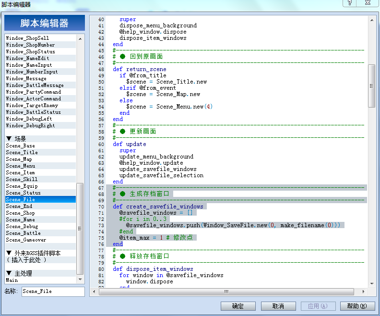
Task: Select the highlighted Scene_File script
Action: [40, 200]
